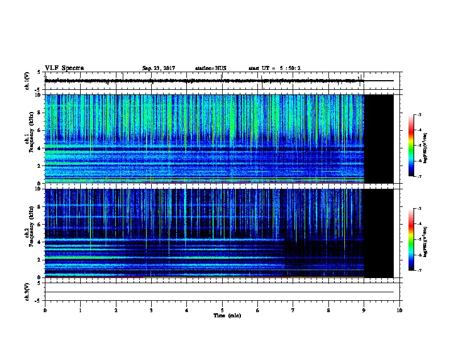Click the ch.2 spectrogram color scale bar
The image size is (450, 348).
point(411,239)
